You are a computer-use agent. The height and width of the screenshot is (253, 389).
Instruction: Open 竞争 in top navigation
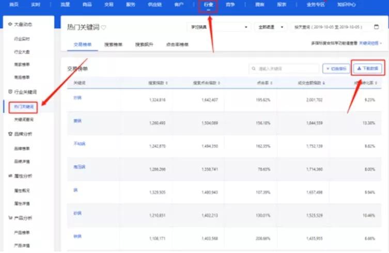tap(230, 5)
